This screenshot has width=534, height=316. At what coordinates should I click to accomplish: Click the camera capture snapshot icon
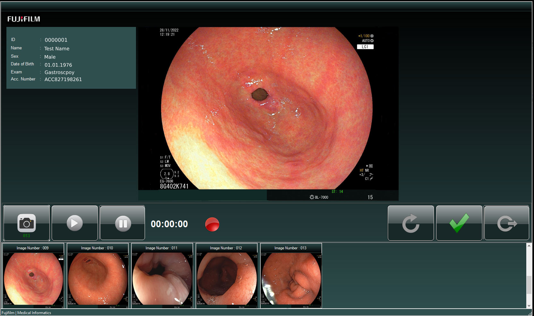(x=27, y=223)
